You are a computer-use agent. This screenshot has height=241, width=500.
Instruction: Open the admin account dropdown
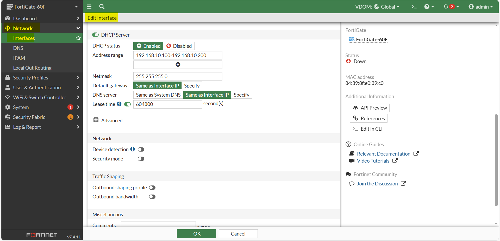pos(480,7)
